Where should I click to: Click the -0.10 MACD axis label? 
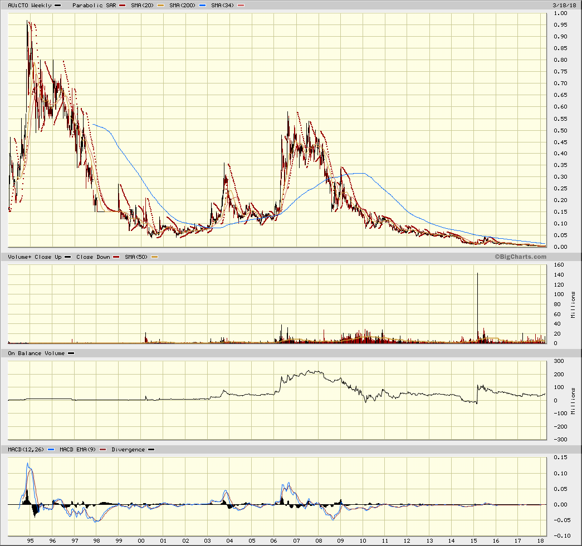(562, 535)
